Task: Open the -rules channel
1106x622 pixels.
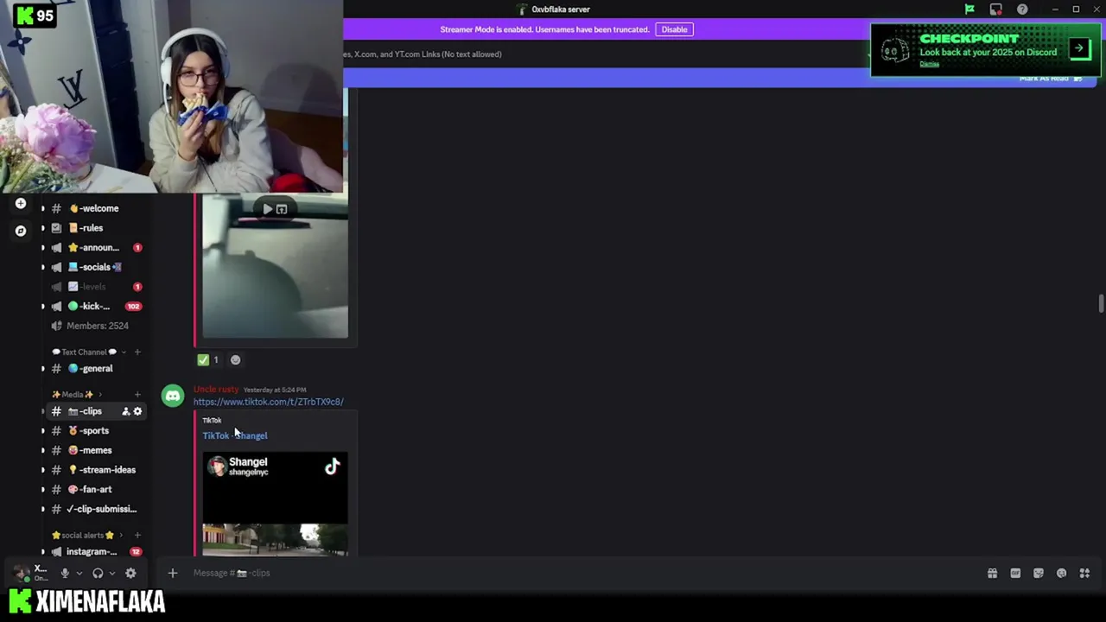Action: tap(93, 228)
